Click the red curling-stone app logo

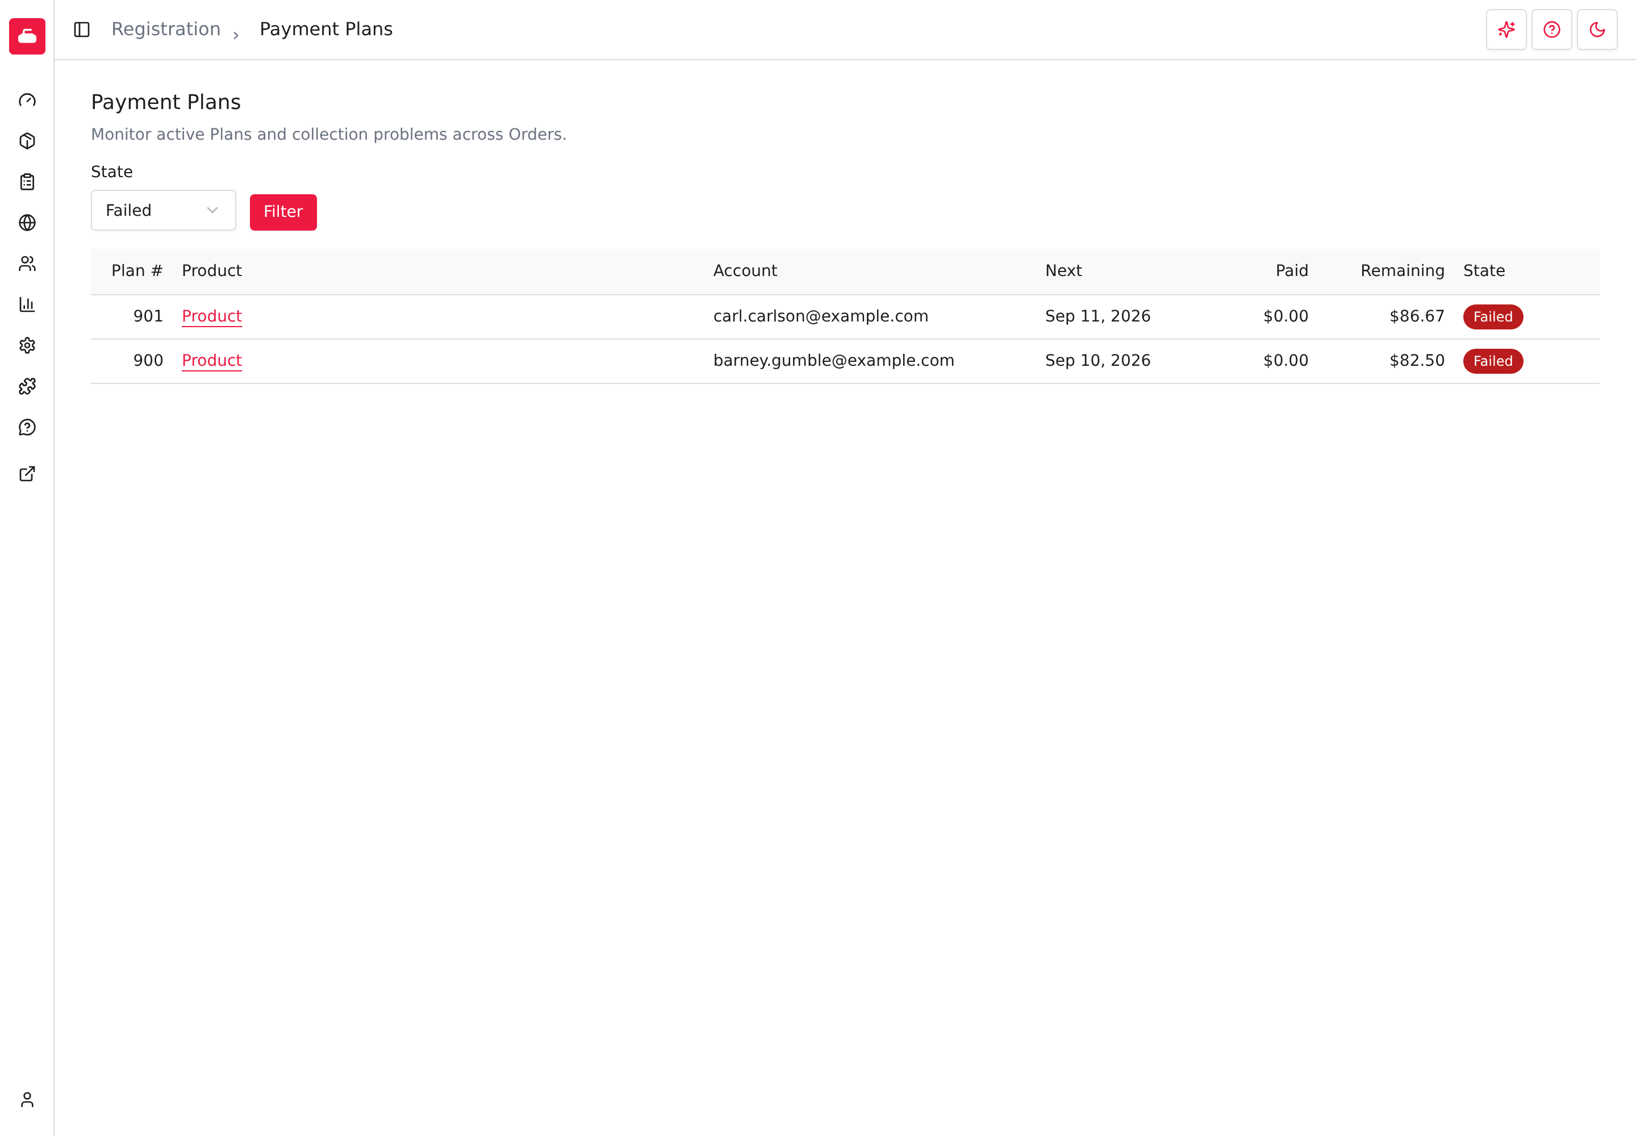(x=27, y=36)
